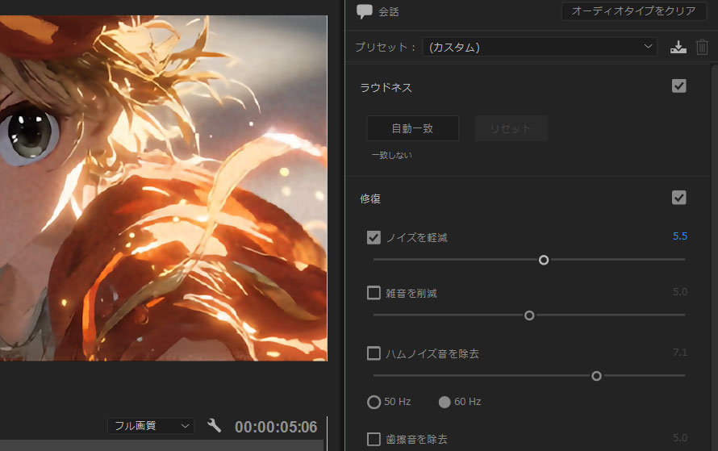718x451 pixels.
Task: Collapse the 修復 section header
Action: tap(370, 198)
